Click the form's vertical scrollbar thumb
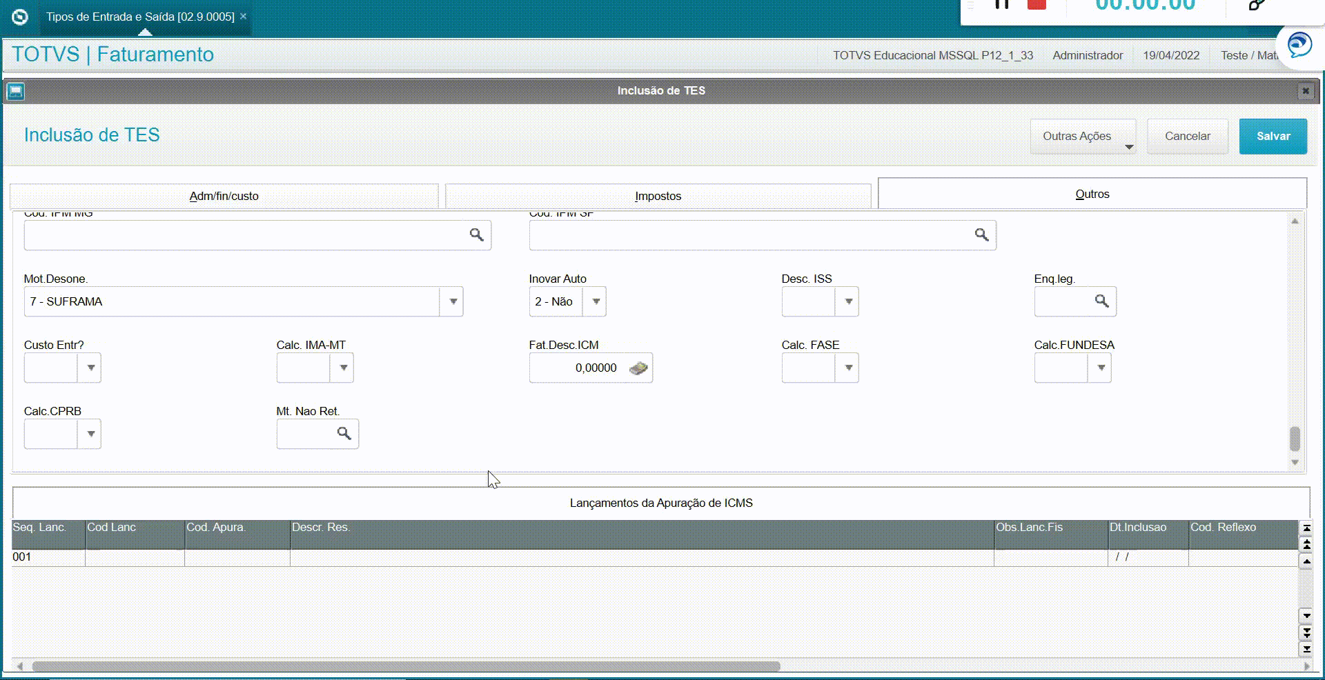The image size is (1325, 680). point(1295,439)
